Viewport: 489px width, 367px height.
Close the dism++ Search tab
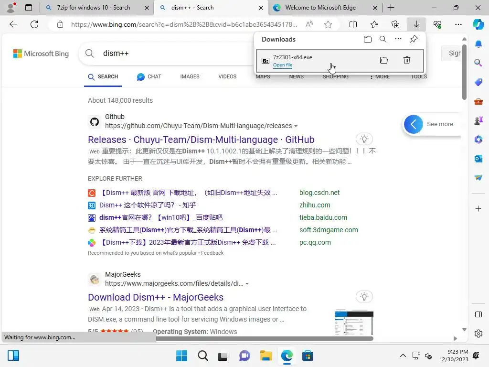pyautogui.click(x=261, y=8)
